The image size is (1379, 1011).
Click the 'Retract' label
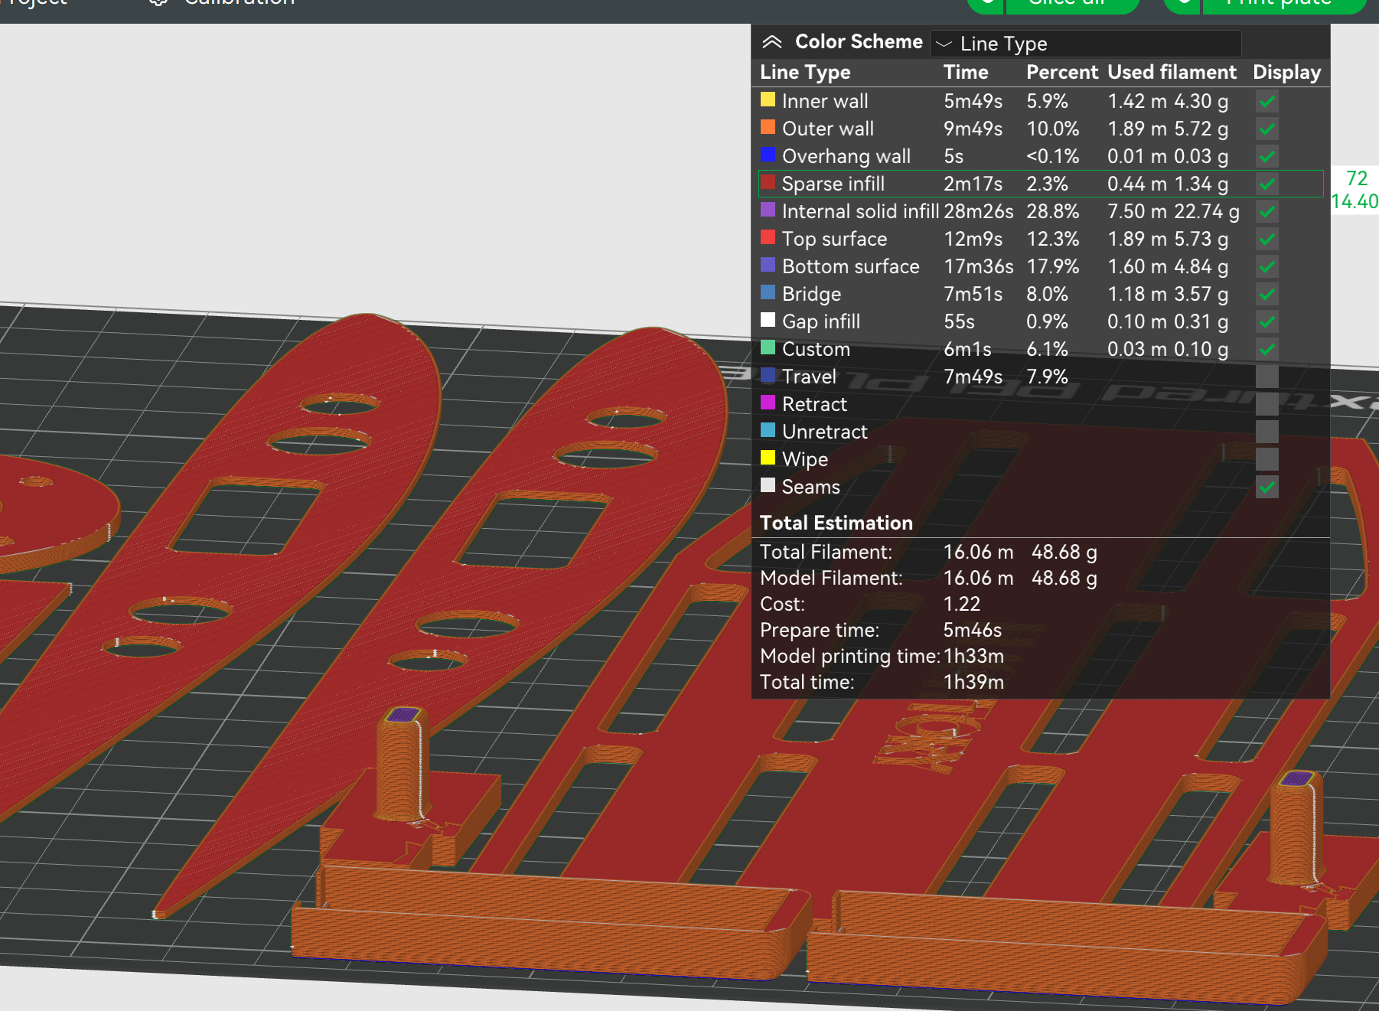[x=814, y=404]
